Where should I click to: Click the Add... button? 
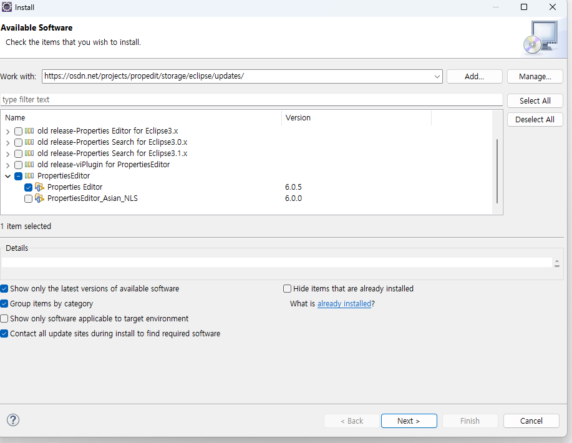[474, 77]
